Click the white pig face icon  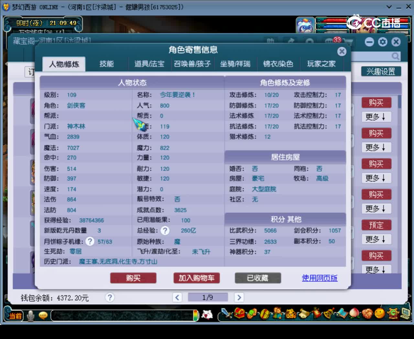(x=207, y=314)
